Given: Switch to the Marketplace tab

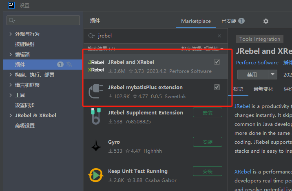Looking at the screenshot, I should point(196,21).
